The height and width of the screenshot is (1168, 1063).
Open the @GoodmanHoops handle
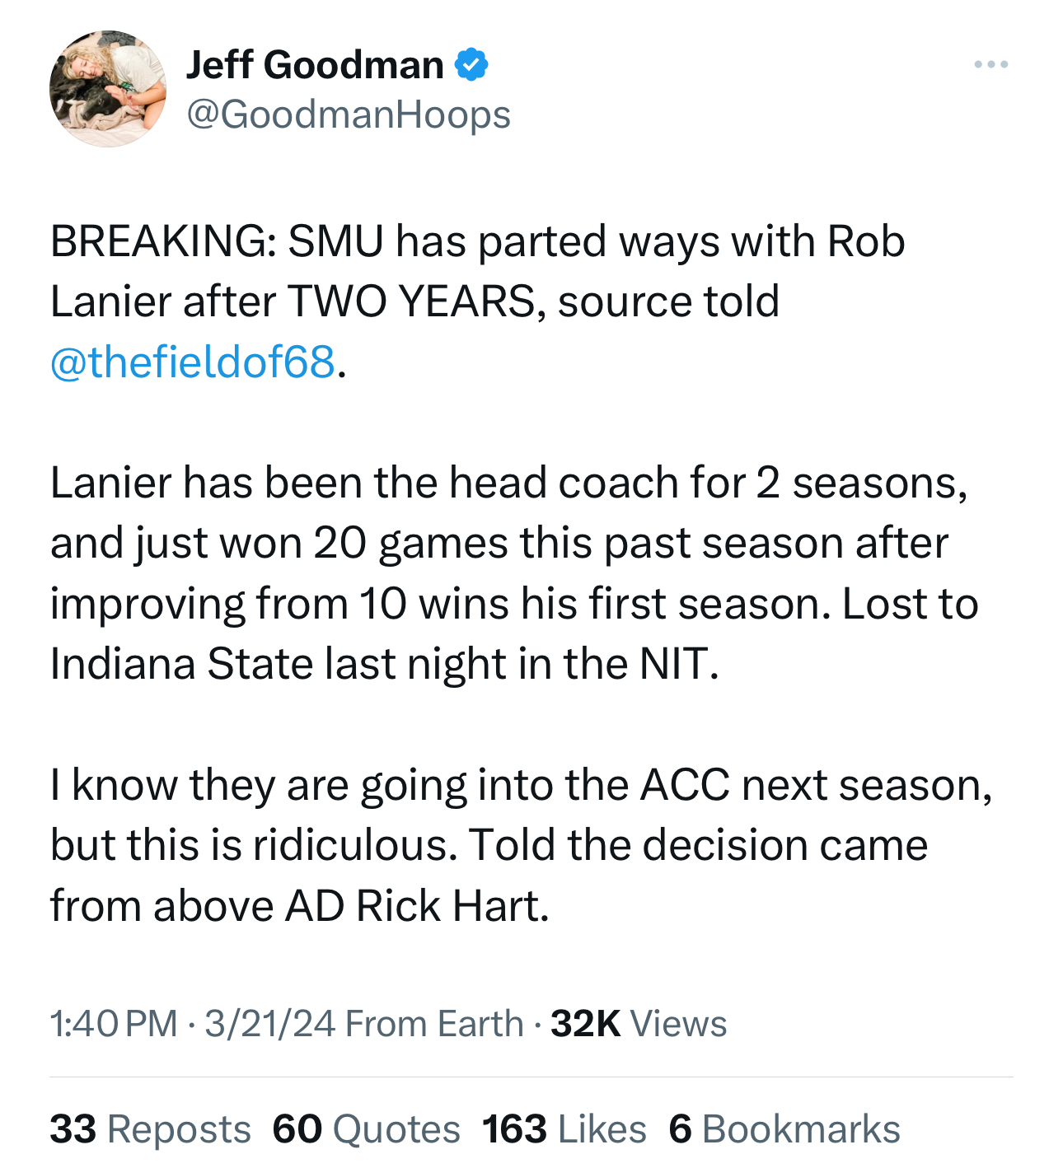coord(349,114)
